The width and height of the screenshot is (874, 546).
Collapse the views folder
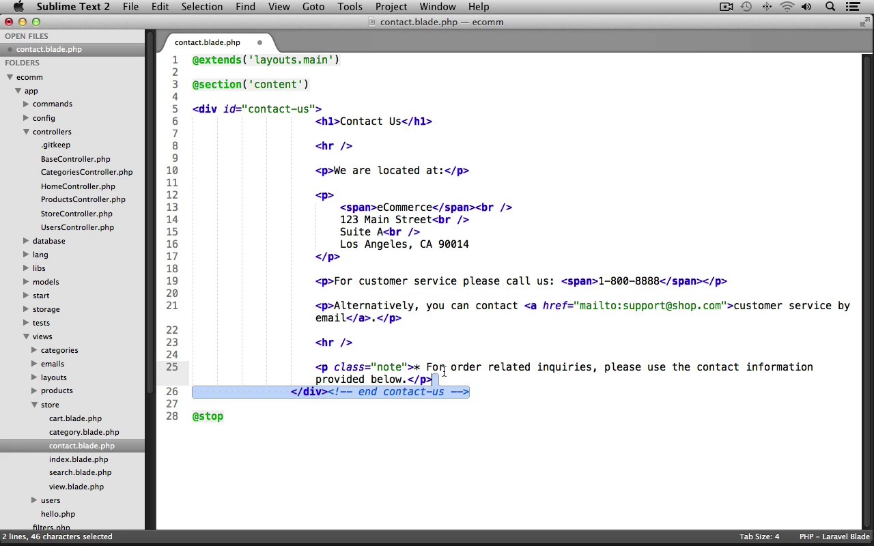click(26, 336)
